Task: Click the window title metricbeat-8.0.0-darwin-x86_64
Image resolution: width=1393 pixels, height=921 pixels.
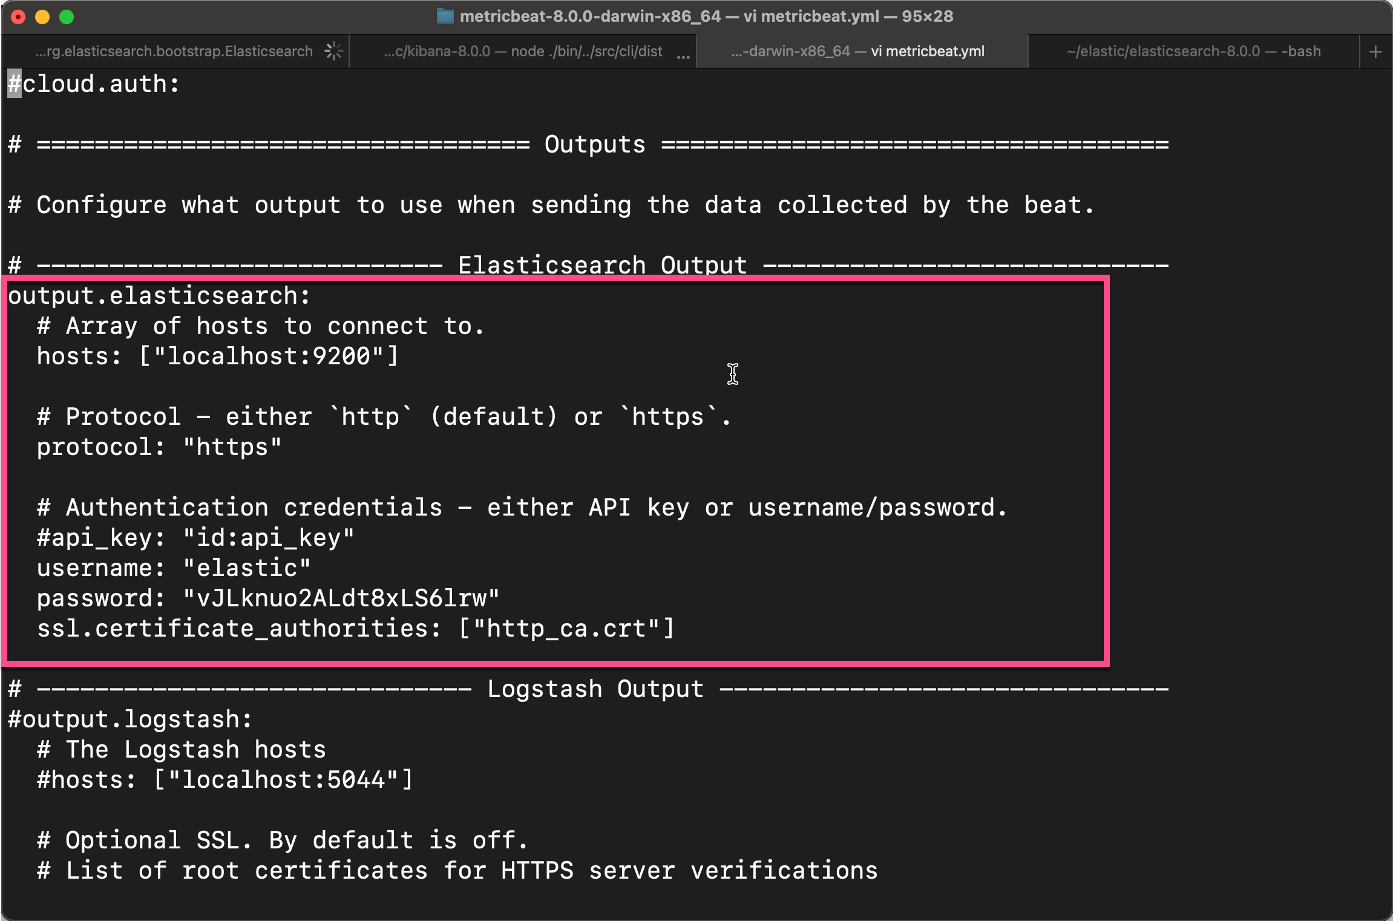Action: pyautogui.click(x=706, y=16)
